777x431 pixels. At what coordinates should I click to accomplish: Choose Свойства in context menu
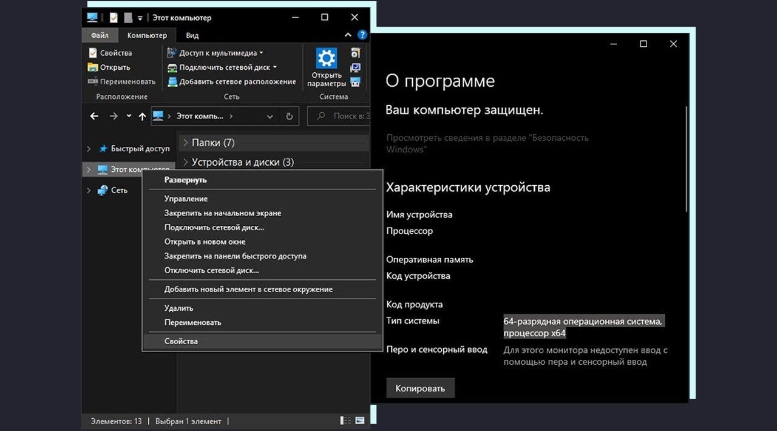(x=262, y=341)
